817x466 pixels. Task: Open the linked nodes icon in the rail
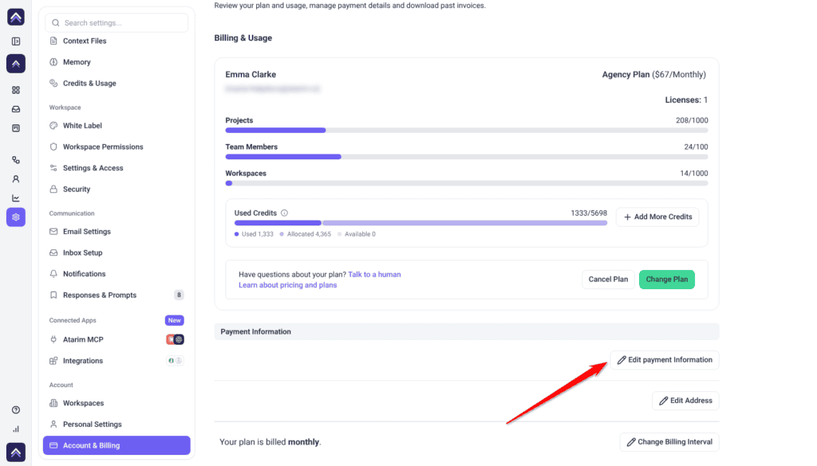[16, 160]
